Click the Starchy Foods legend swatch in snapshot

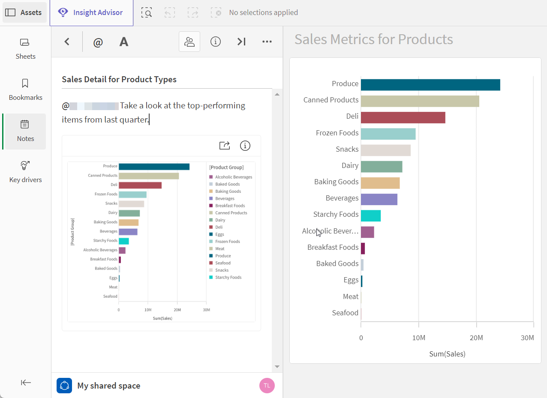pos(211,277)
